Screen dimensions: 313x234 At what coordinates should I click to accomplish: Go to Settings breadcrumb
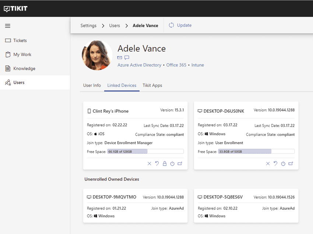point(88,25)
